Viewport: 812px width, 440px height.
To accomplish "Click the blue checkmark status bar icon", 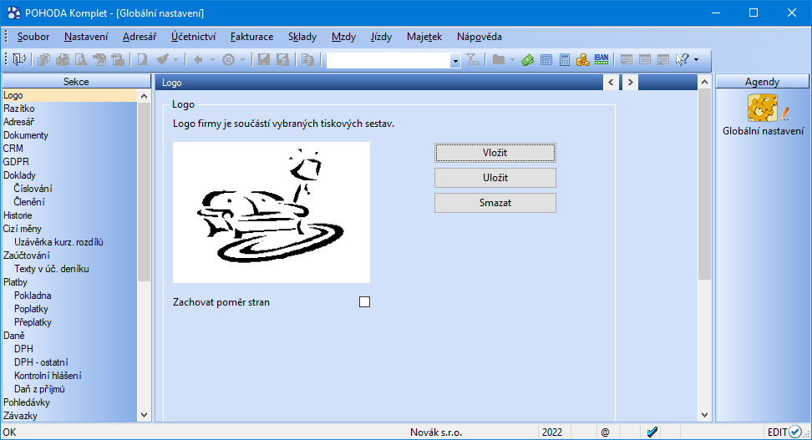I will (652, 432).
